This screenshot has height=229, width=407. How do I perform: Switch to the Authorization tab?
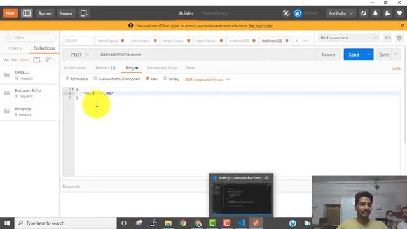[75, 68]
